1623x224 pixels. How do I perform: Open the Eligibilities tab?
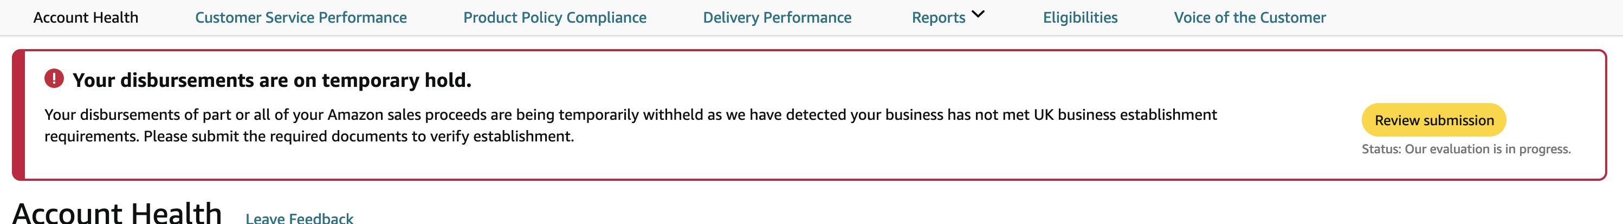1080,18
